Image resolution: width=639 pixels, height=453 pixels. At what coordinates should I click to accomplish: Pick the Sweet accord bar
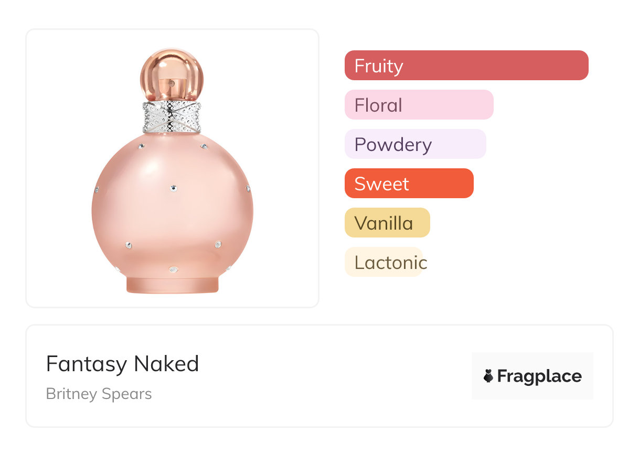click(x=409, y=184)
